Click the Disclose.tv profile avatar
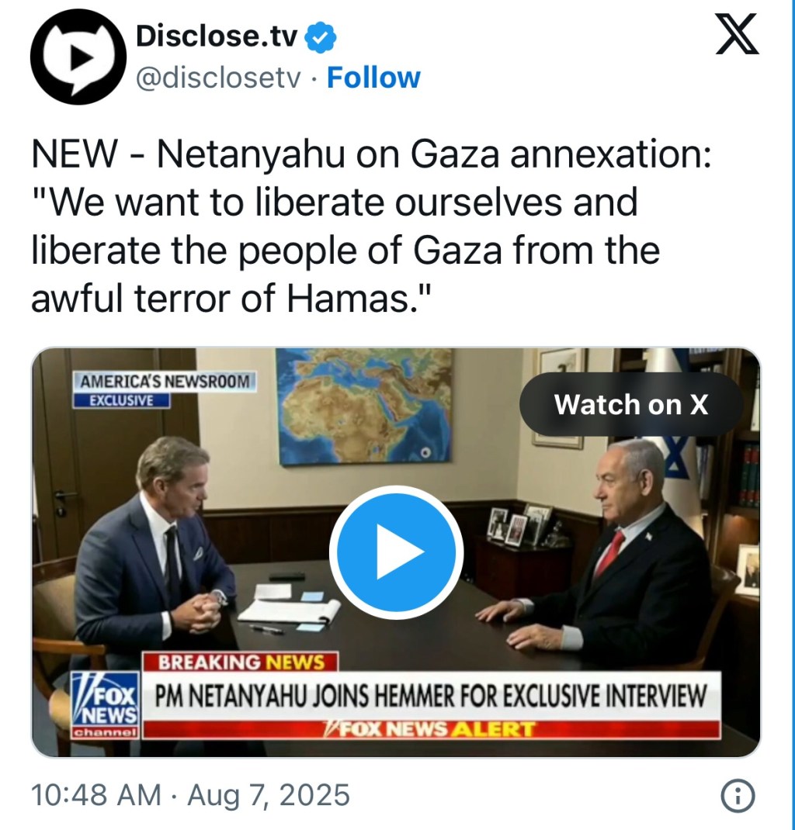This screenshot has height=830, width=795. tap(78, 57)
